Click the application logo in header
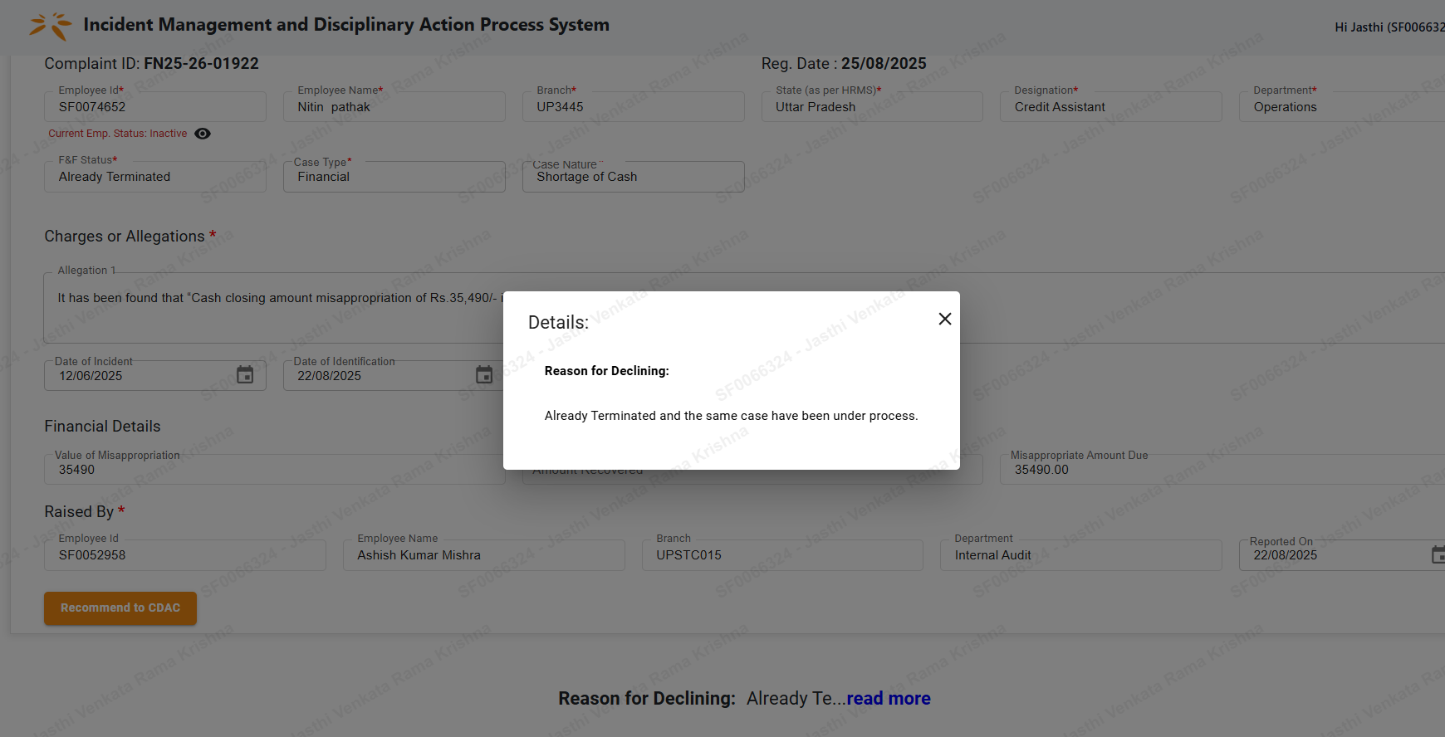The width and height of the screenshot is (1445, 737). [50, 26]
